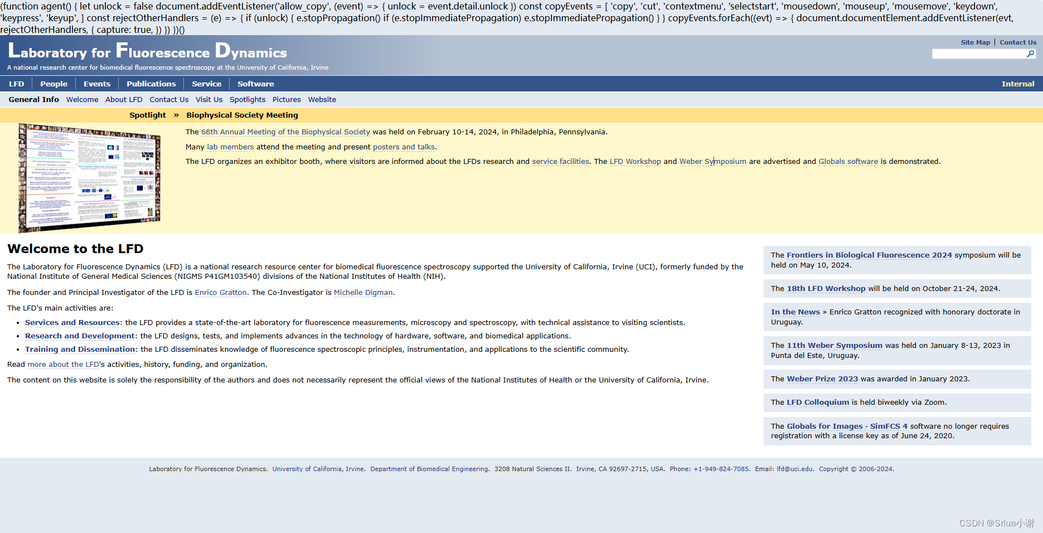Open the 11th Weber Symposium link

835,346
